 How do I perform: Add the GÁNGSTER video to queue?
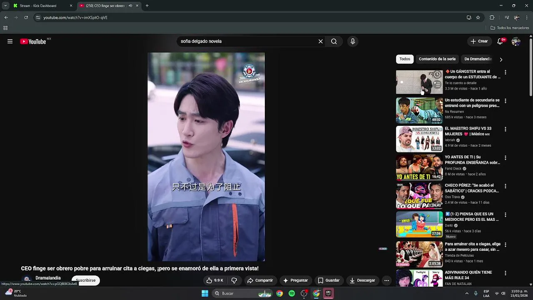tap(437, 84)
